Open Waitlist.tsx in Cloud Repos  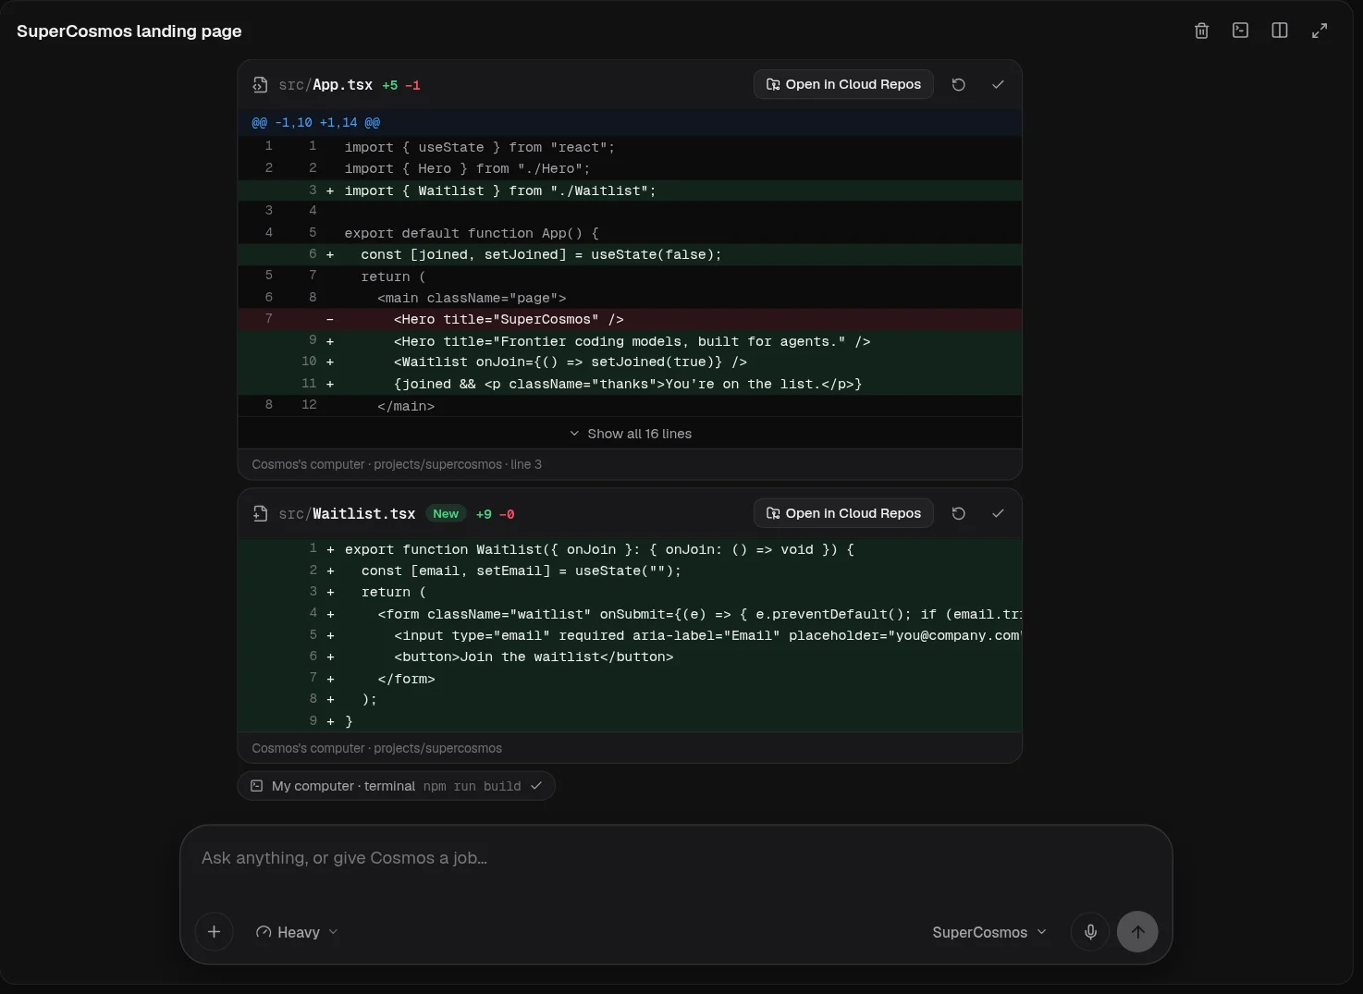tap(843, 513)
